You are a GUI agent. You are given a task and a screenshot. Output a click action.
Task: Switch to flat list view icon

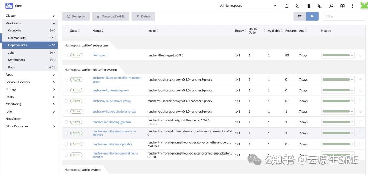coord(300,16)
